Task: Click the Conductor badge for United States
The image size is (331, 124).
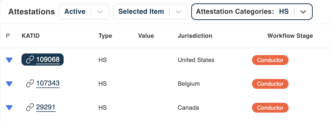Action: [270, 60]
